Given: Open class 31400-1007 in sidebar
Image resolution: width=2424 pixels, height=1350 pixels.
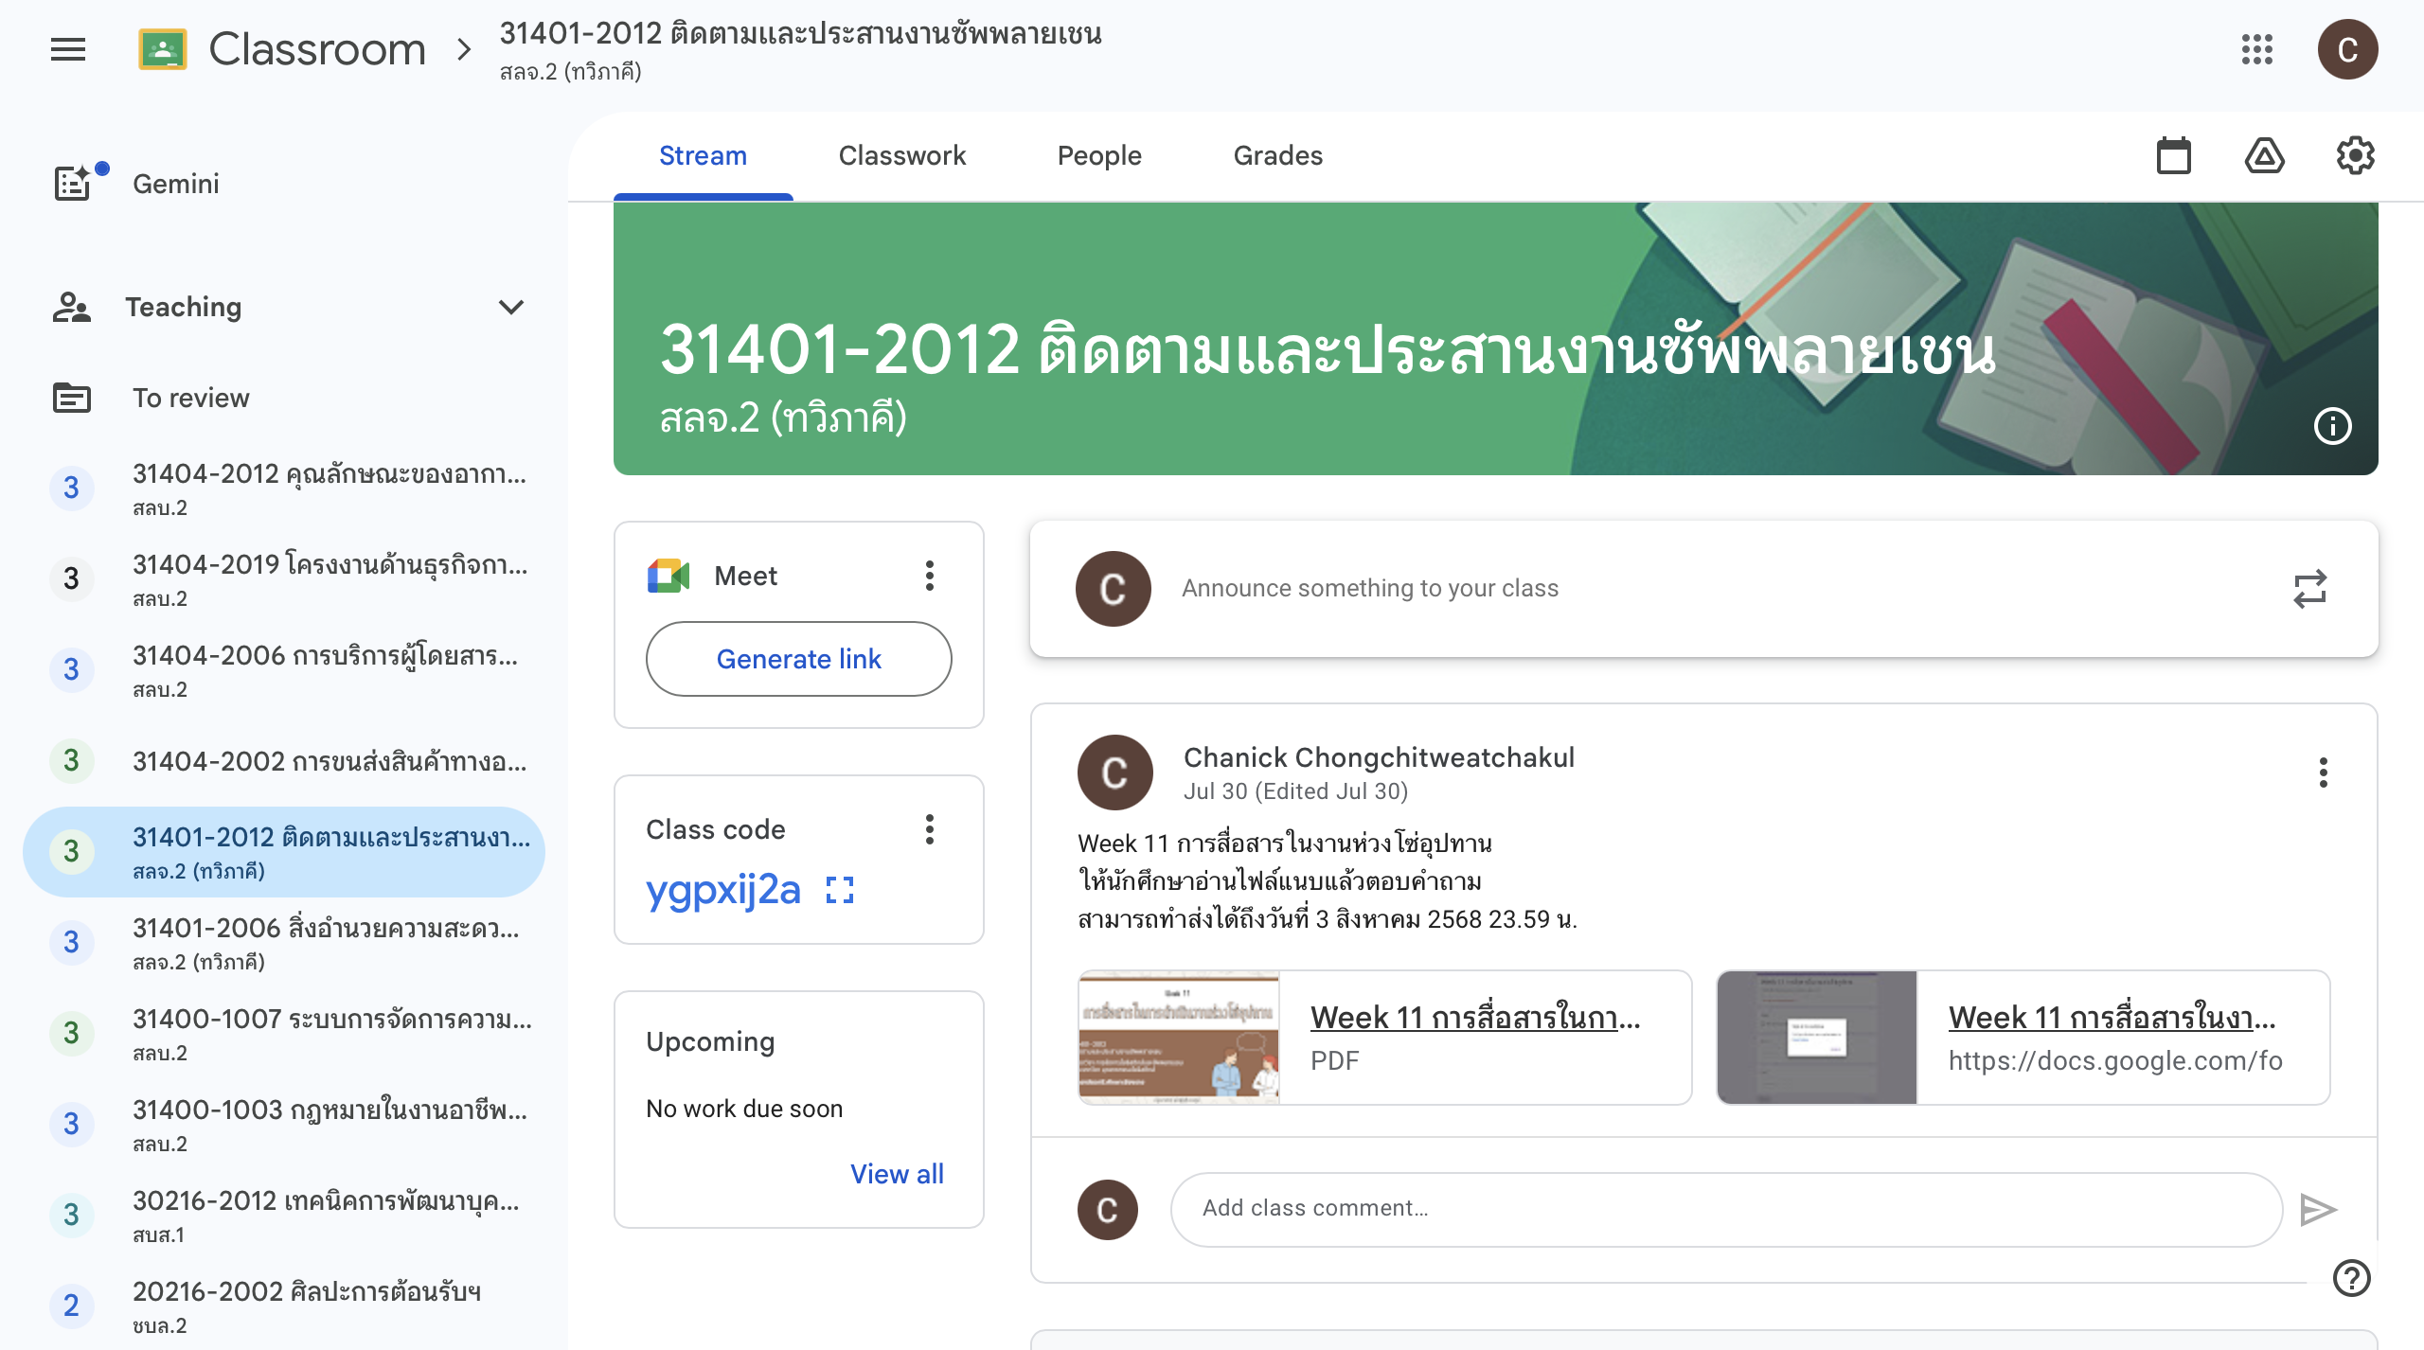Looking at the screenshot, I should [284, 1034].
